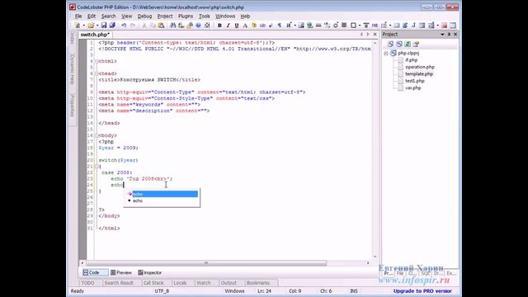Image resolution: width=528 pixels, height=297 pixels.
Task: Click the Redo arrow icon
Action: [133, 26]
